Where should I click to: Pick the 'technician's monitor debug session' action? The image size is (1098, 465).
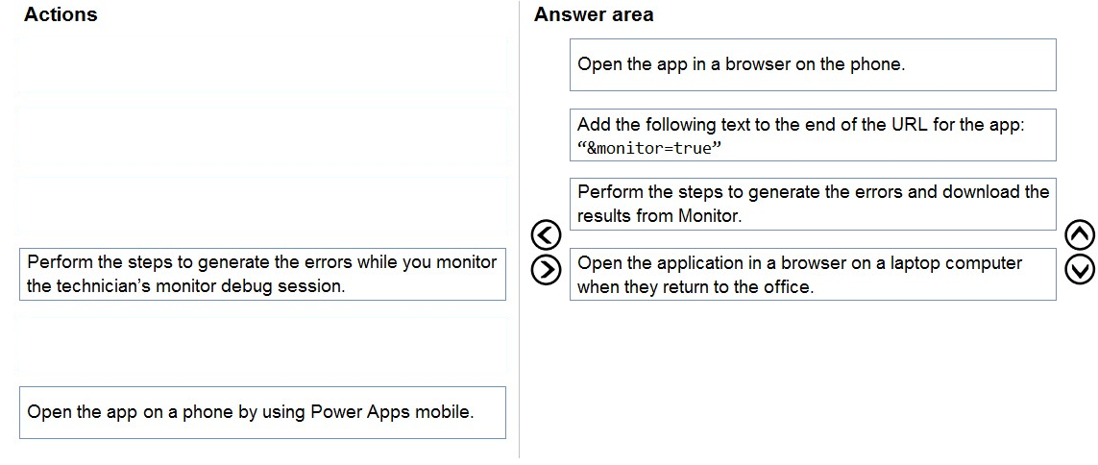click(262, 274)
